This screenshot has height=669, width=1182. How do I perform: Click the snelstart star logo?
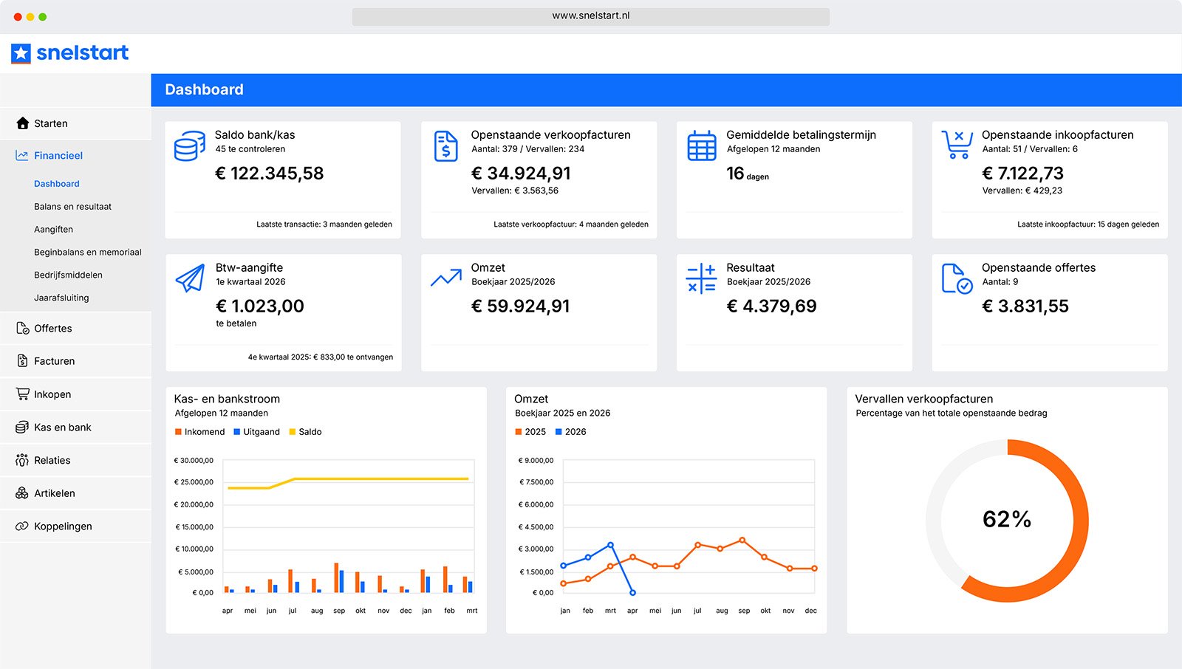click(x=21, y=53)
